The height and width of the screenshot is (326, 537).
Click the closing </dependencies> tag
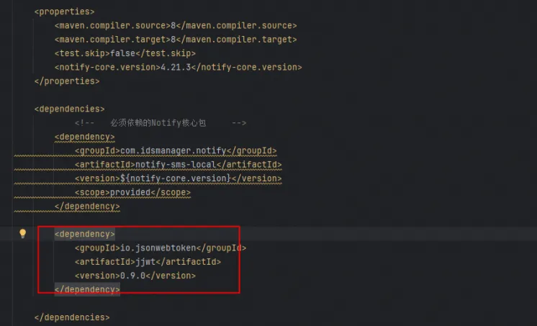pos(72,317)
